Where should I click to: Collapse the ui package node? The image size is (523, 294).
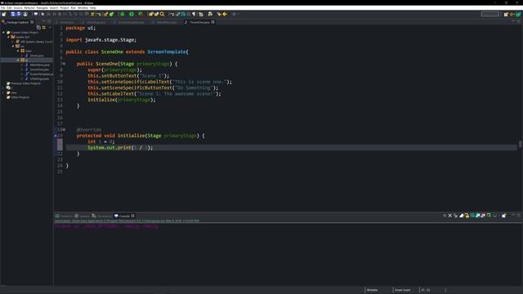pos(18,60)
